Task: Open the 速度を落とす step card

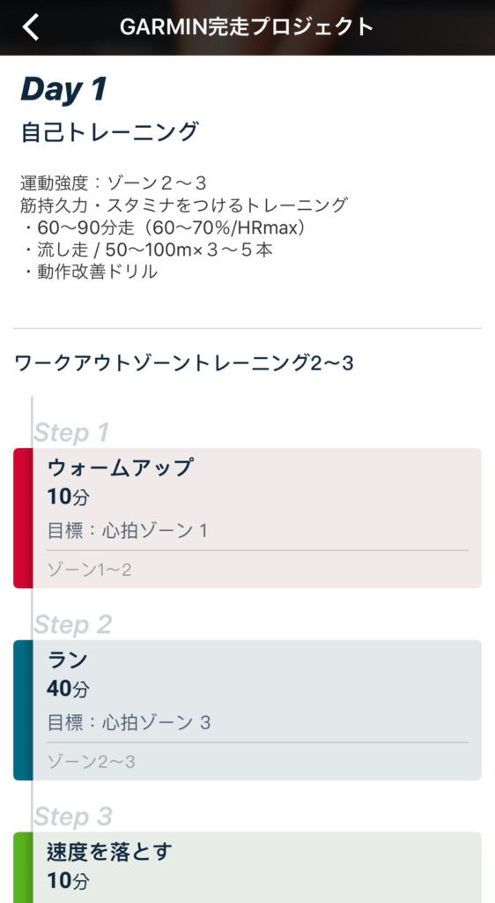Action: (x=247, y=868)
